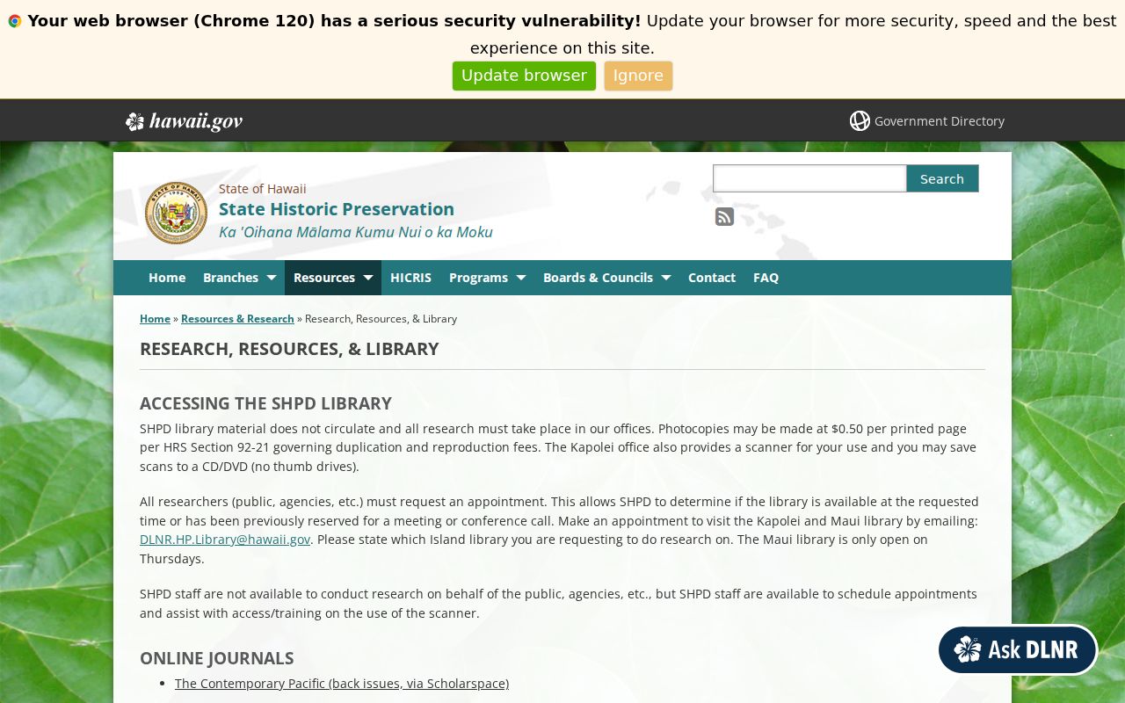Expand the Branches menu arrow
This screenshot has width=1125, height=703.
pos(271,278)
